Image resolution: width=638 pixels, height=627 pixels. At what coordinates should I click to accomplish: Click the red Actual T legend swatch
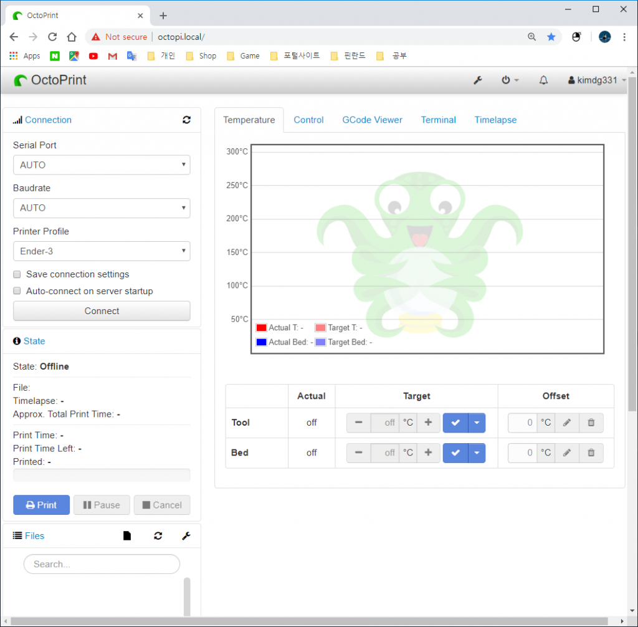click(261, 328)
